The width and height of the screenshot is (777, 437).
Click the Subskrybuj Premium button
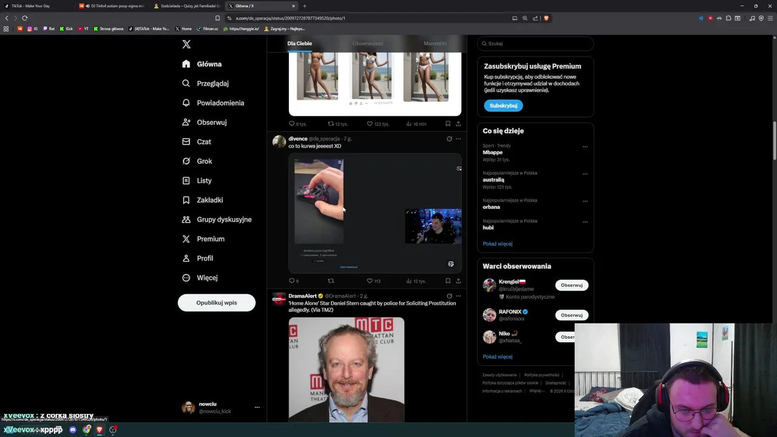(503, 106)
